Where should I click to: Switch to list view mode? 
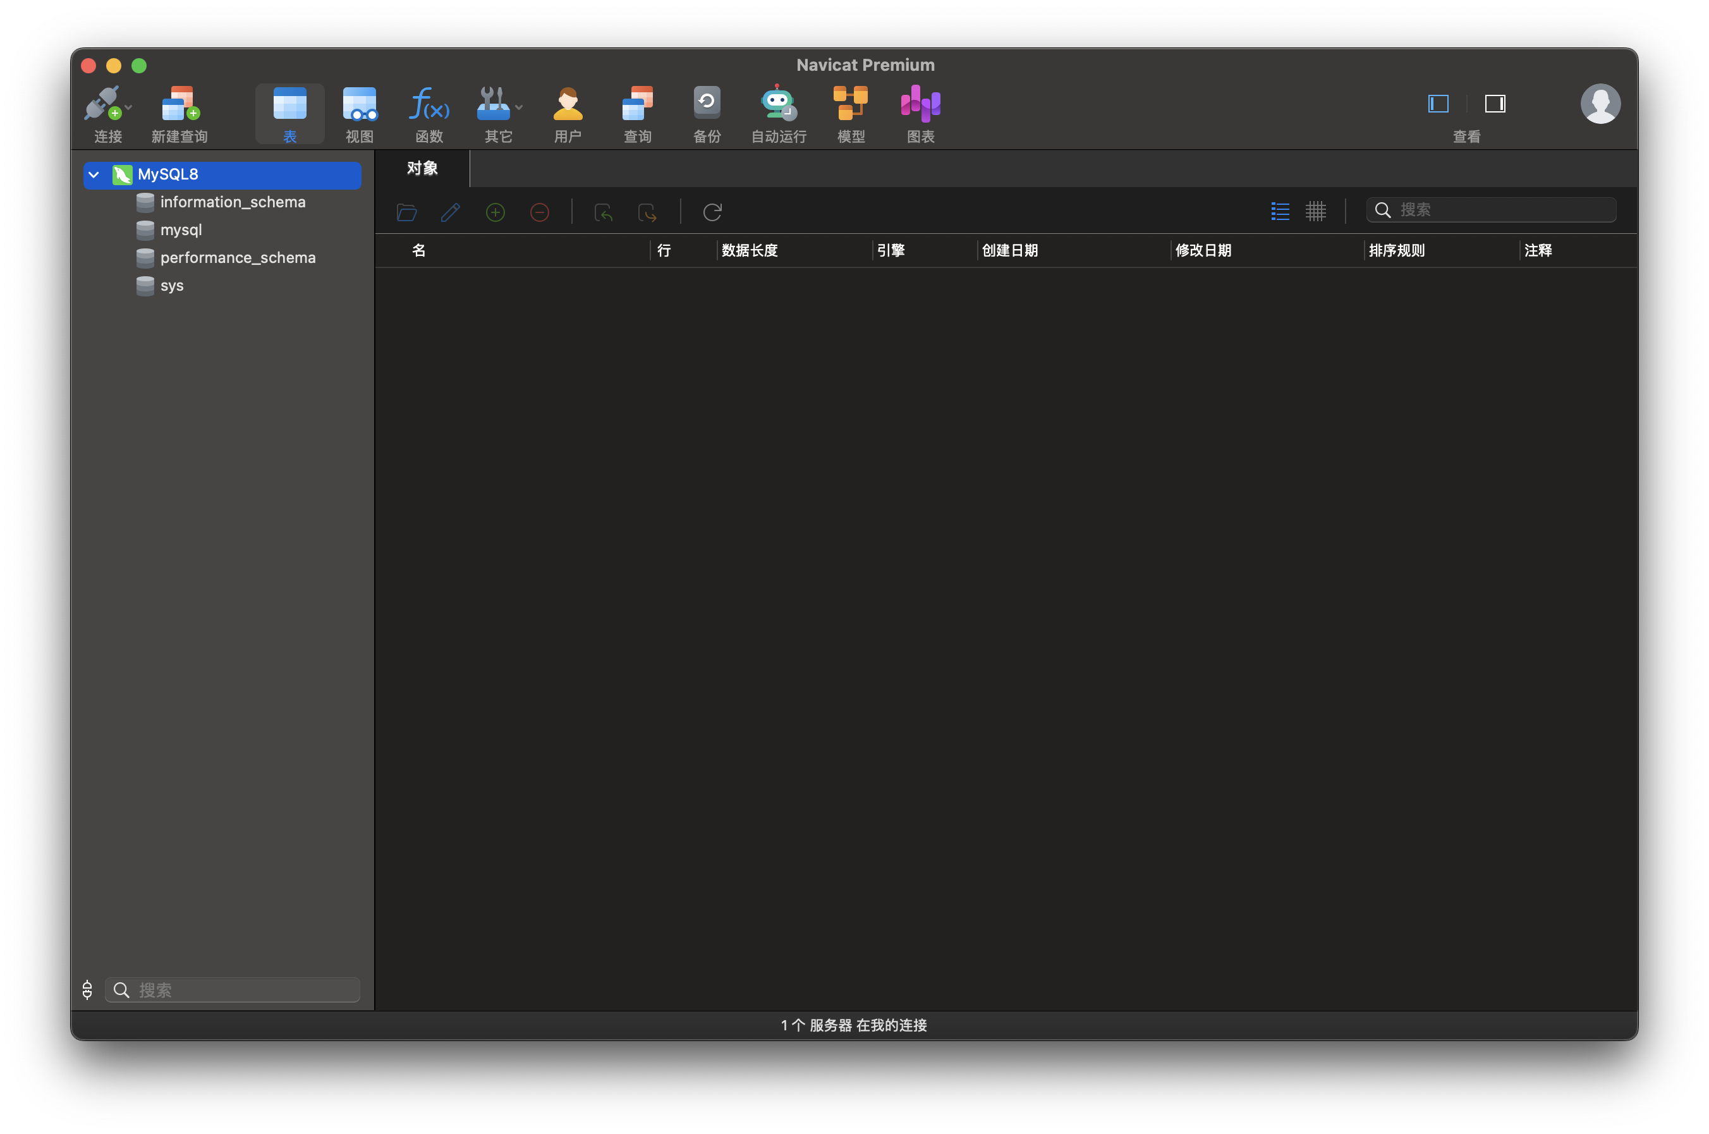pos(1280,210)
